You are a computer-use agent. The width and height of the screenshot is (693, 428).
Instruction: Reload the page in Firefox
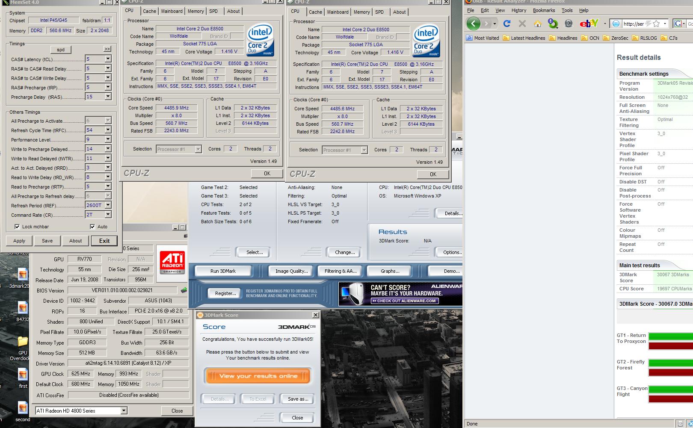[x=507, y=24]
